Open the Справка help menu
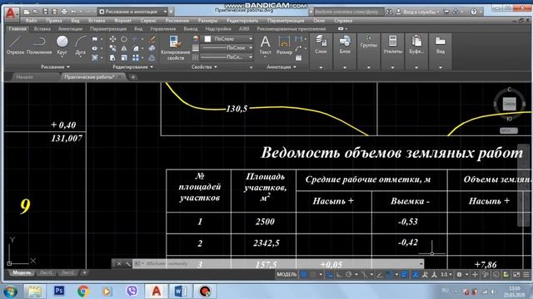Screen dimensions: 533x299 [x=343, y=21]
